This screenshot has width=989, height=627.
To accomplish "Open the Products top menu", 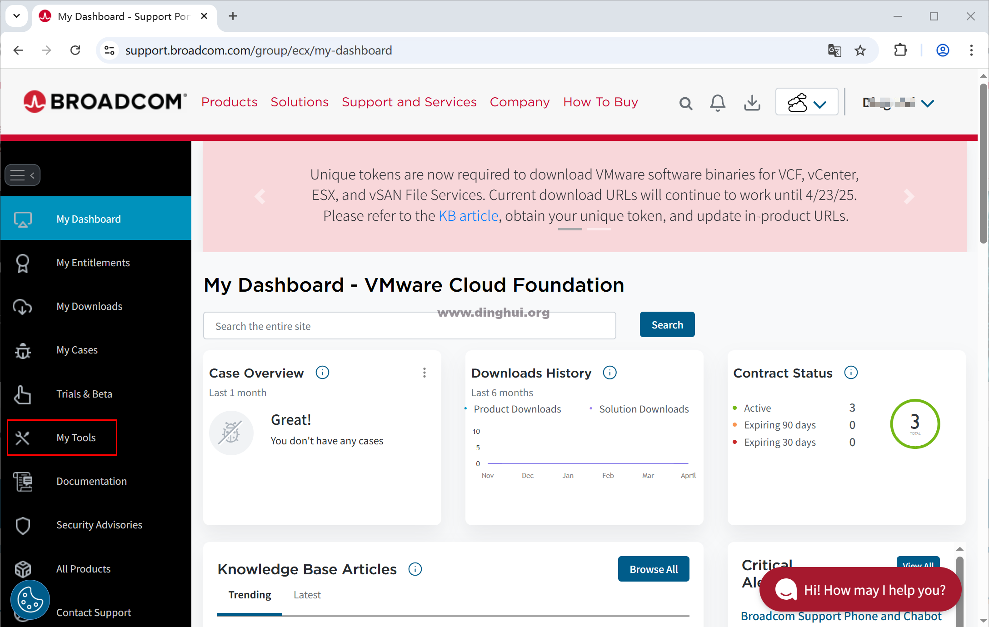I will [x=230, y=102].
